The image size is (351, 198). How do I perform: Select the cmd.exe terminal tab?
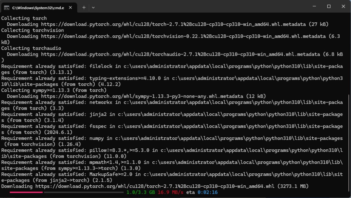39,7
